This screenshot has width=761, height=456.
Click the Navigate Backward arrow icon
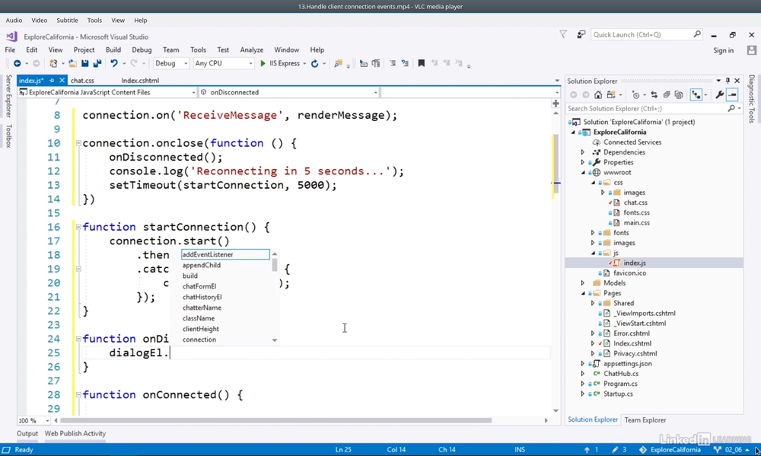(17, 64)
